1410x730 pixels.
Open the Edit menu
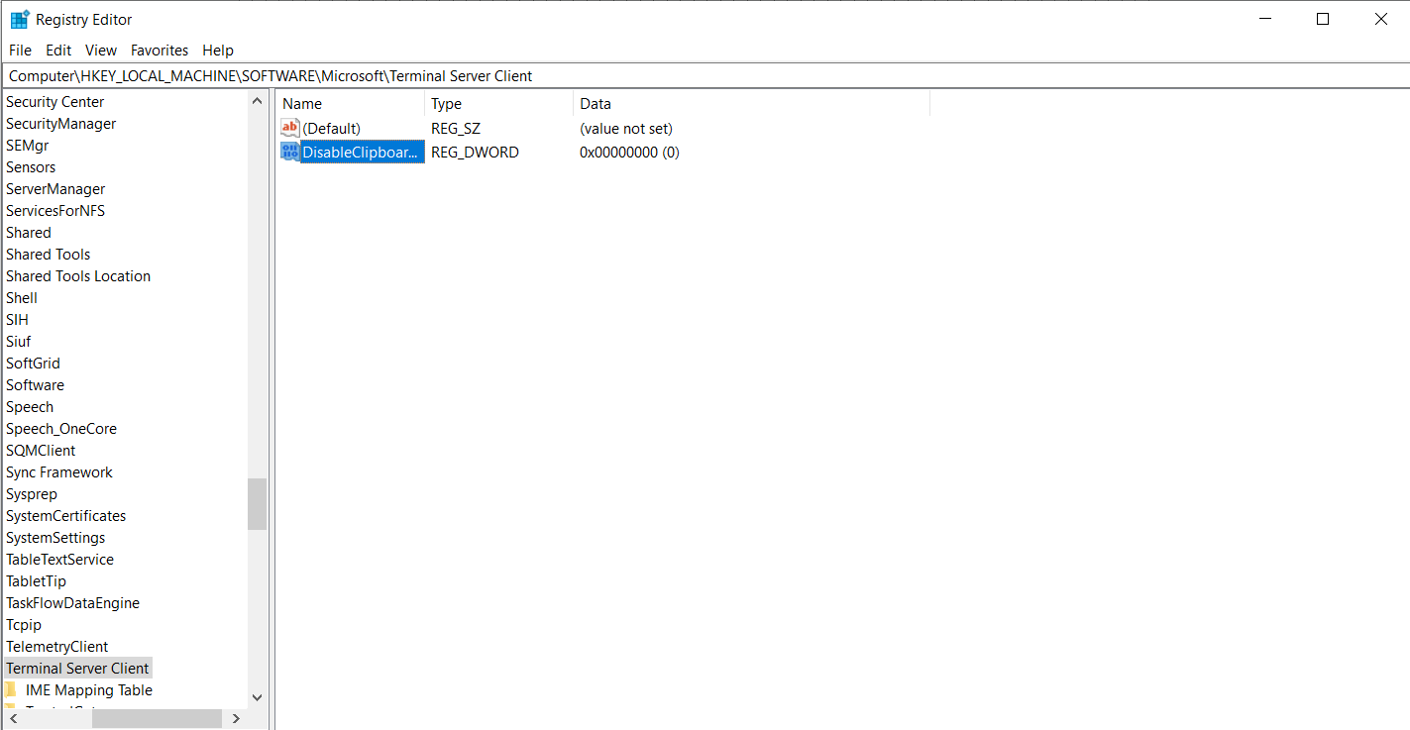[58, 51]
